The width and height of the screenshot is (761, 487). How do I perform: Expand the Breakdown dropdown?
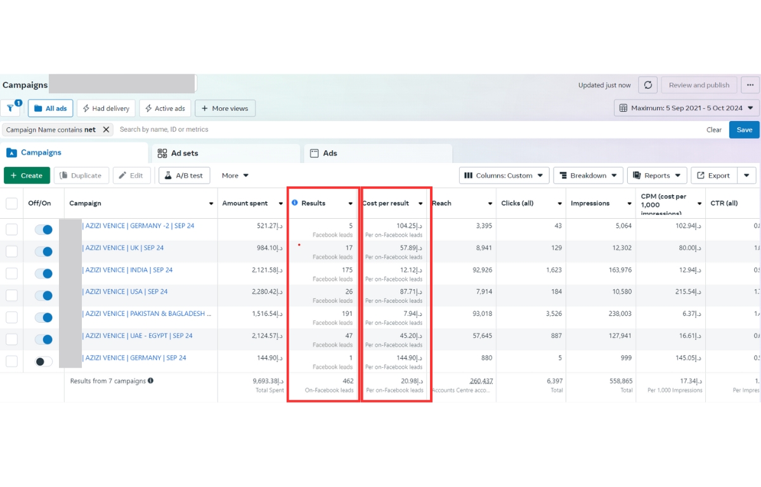(x=588, y=176)
